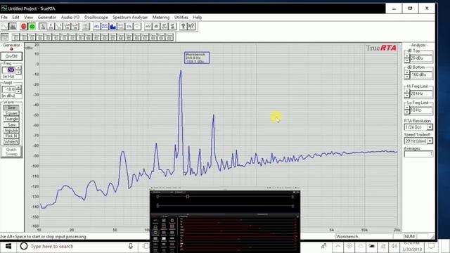Toggle the grid display toolbar icon

click(x=86, y=27)
